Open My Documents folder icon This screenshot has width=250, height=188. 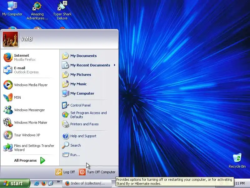click(65, 56)
